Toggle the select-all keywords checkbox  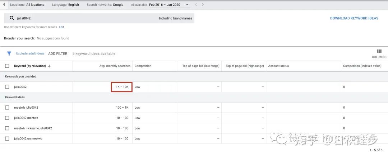7,66
